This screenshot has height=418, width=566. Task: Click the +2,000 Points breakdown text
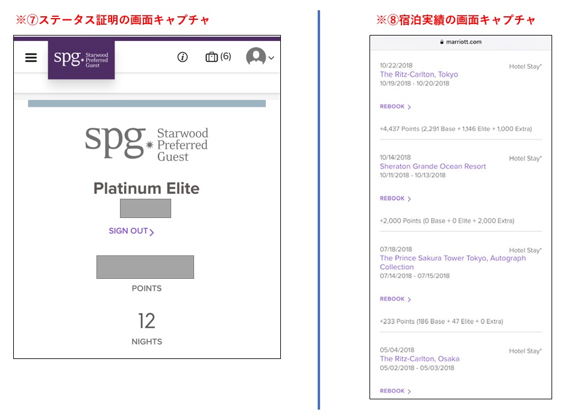click(x=447, y=220)
